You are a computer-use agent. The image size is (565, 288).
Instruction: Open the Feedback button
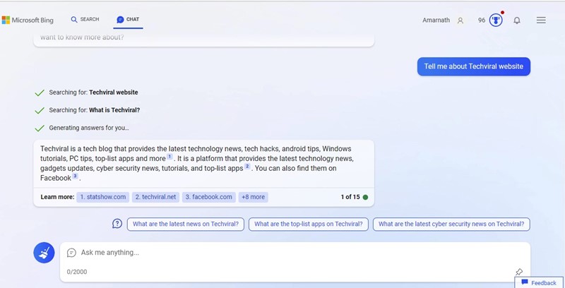(539, 283)
